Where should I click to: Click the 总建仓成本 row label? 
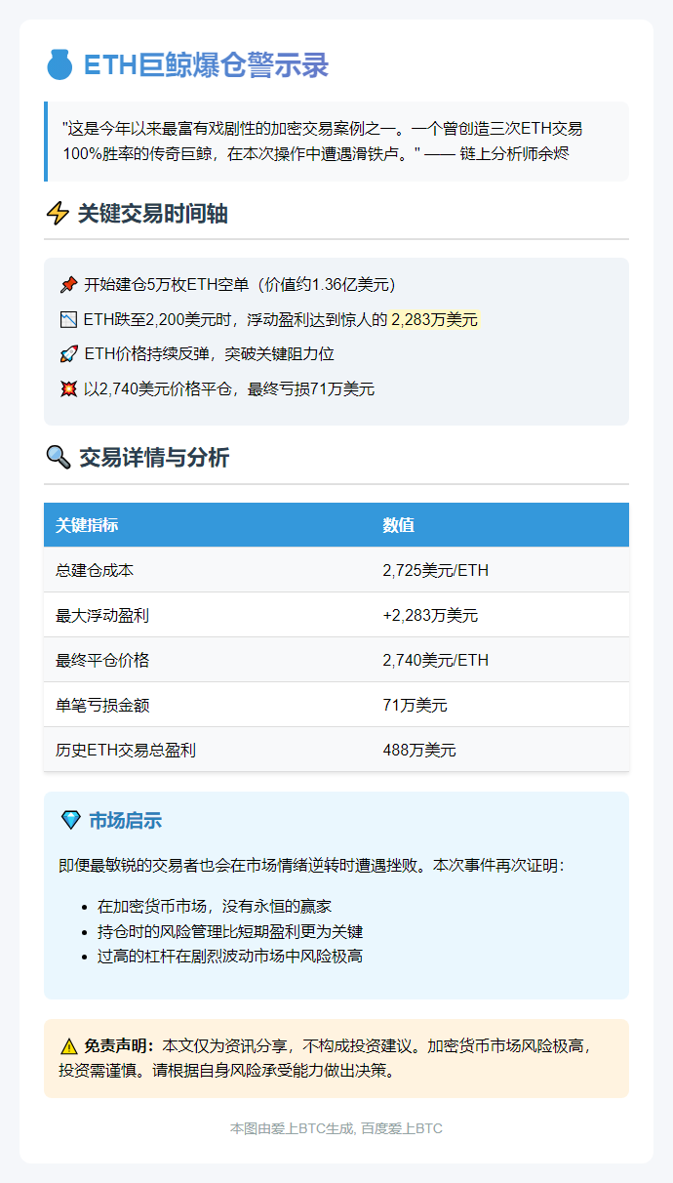[95, 570]
